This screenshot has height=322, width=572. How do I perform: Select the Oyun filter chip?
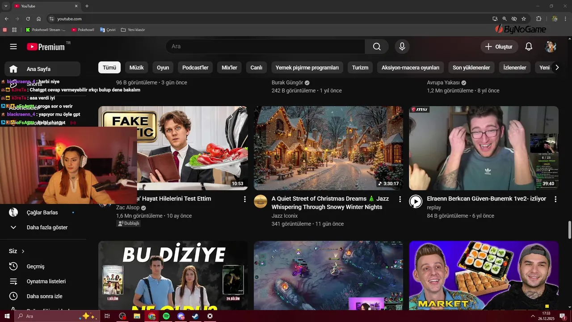pos(163,68)
